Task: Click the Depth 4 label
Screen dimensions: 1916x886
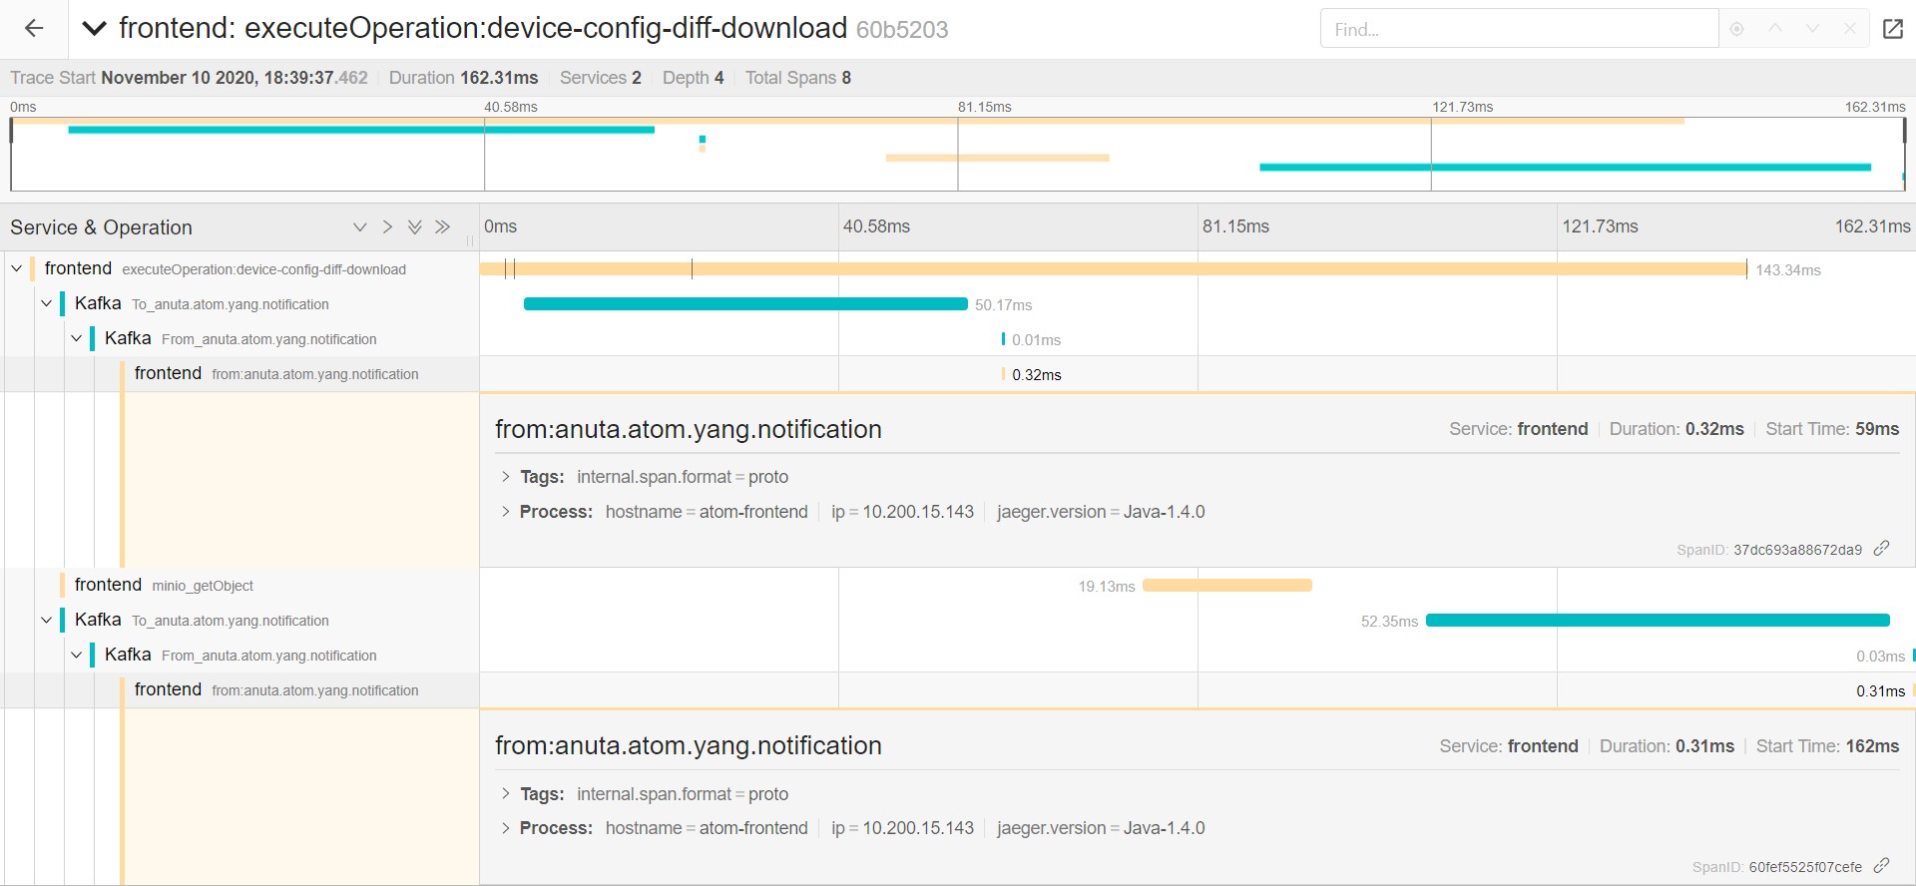Action: [693, 78]
